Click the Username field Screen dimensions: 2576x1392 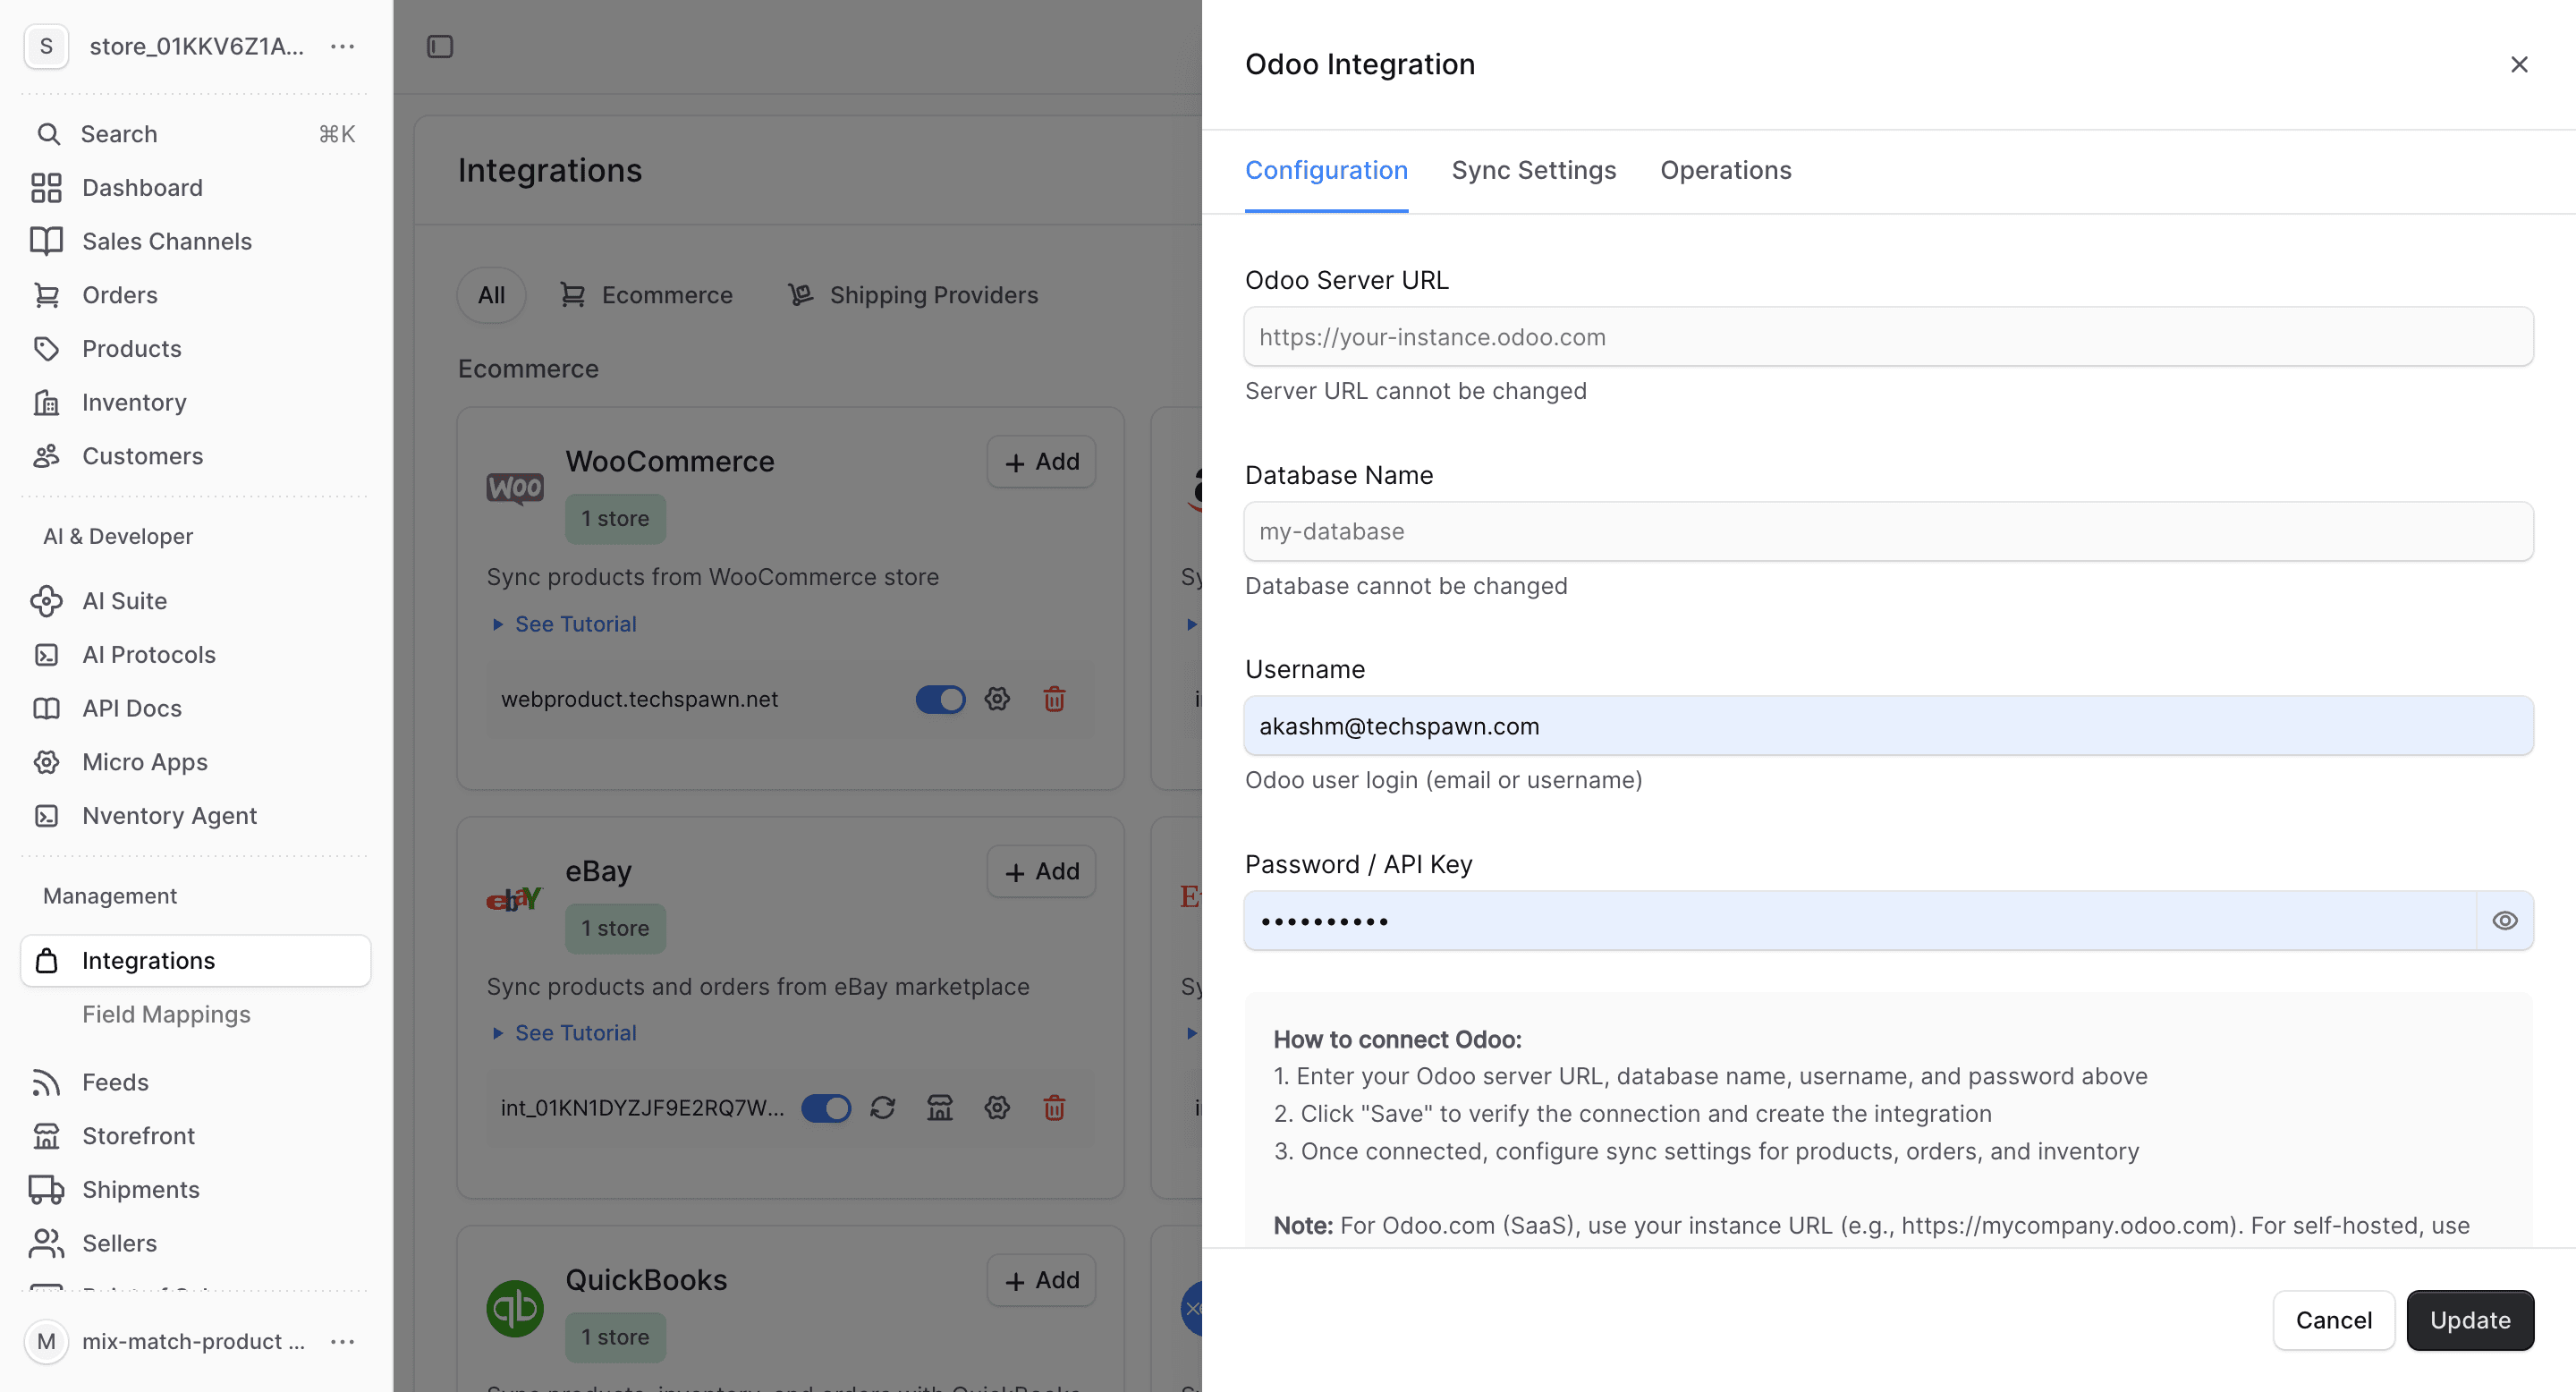coord(1888,726)
